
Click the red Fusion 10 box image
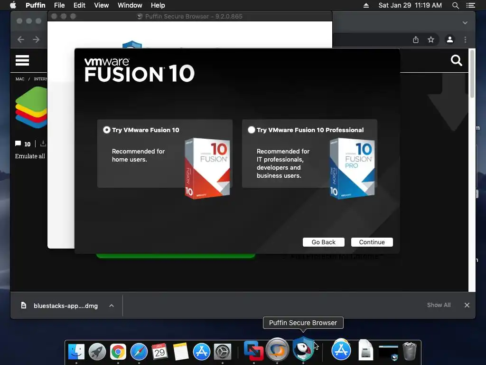pyautogui.click(x=207, y=168)
